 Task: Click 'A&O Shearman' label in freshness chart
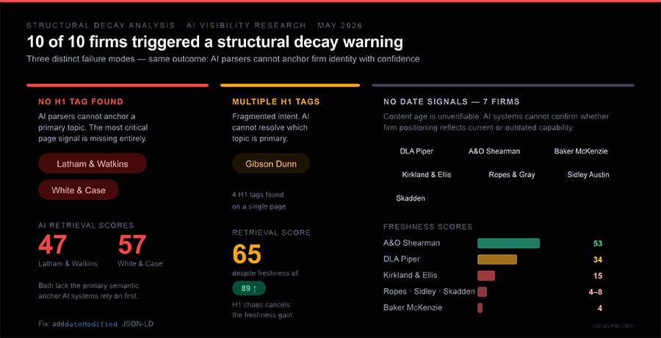[411, 243]
